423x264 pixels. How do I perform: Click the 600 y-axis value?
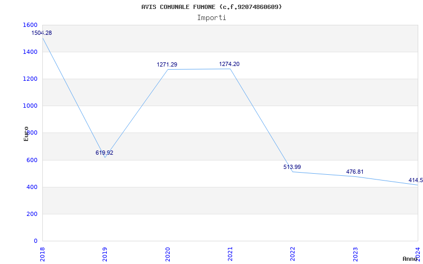click(x=32, y=161)
